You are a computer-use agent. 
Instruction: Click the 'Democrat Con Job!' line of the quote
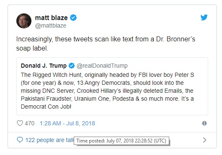pyautogui.click(x=46, y=107)
